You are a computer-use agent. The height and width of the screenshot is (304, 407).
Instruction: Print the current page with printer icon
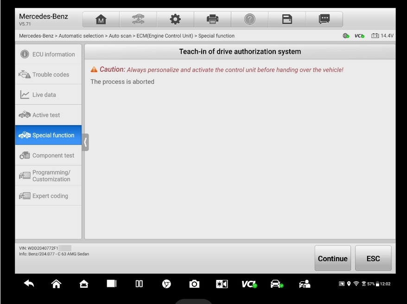212,19
